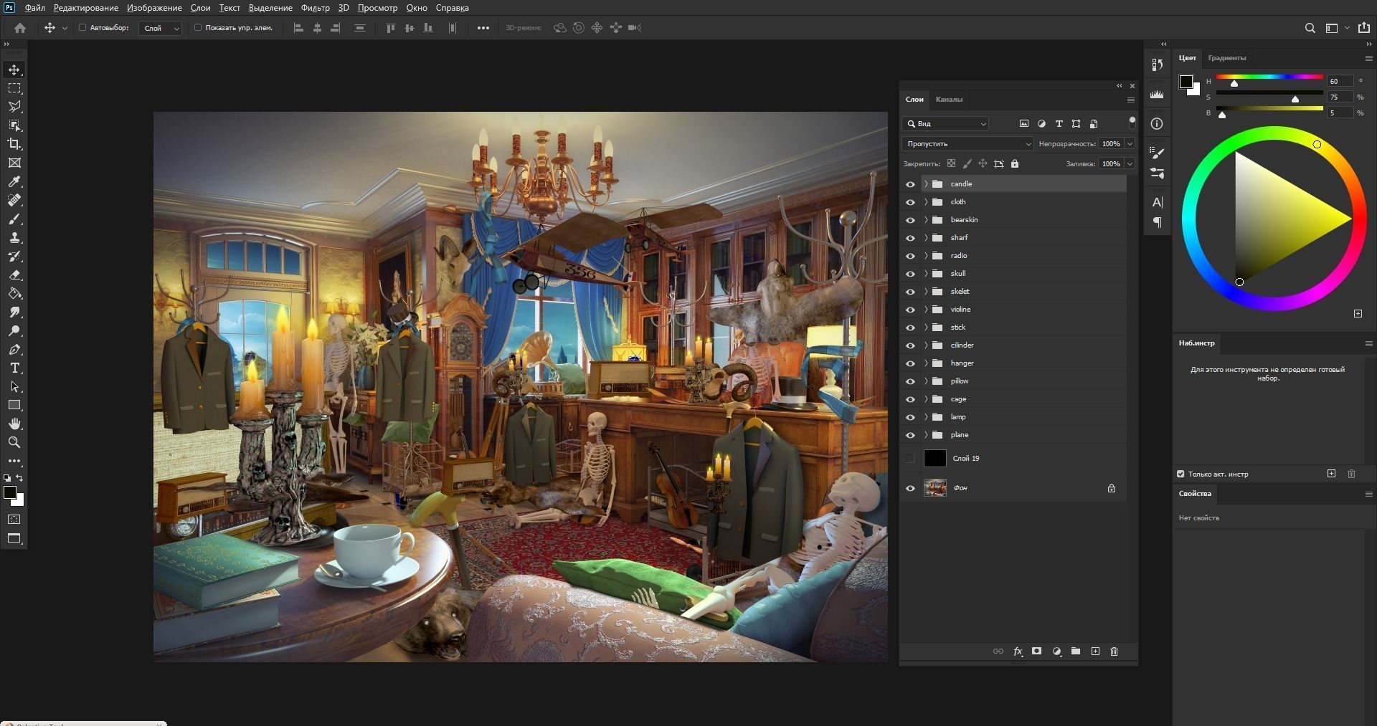Select the Polygonal Lasso tool

14,107
